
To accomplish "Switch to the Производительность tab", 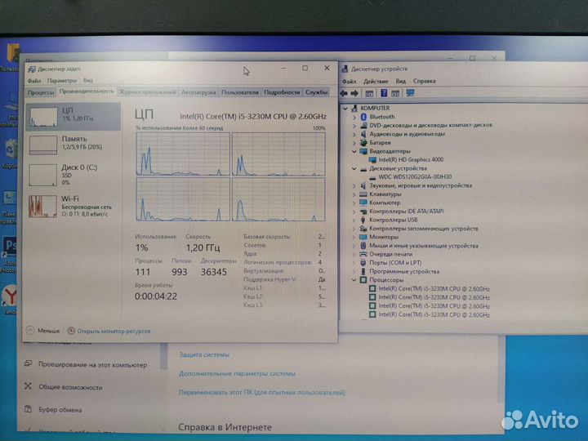I will [x=87, y=91].
